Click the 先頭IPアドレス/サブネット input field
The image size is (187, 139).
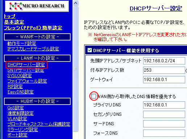point(164,61)
